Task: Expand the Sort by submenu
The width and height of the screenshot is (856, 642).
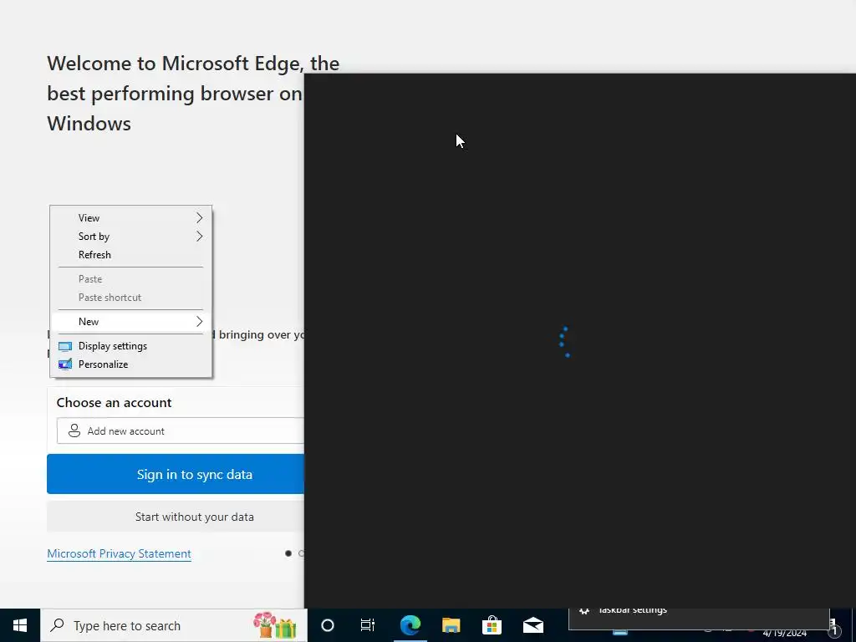Action: 131,237
